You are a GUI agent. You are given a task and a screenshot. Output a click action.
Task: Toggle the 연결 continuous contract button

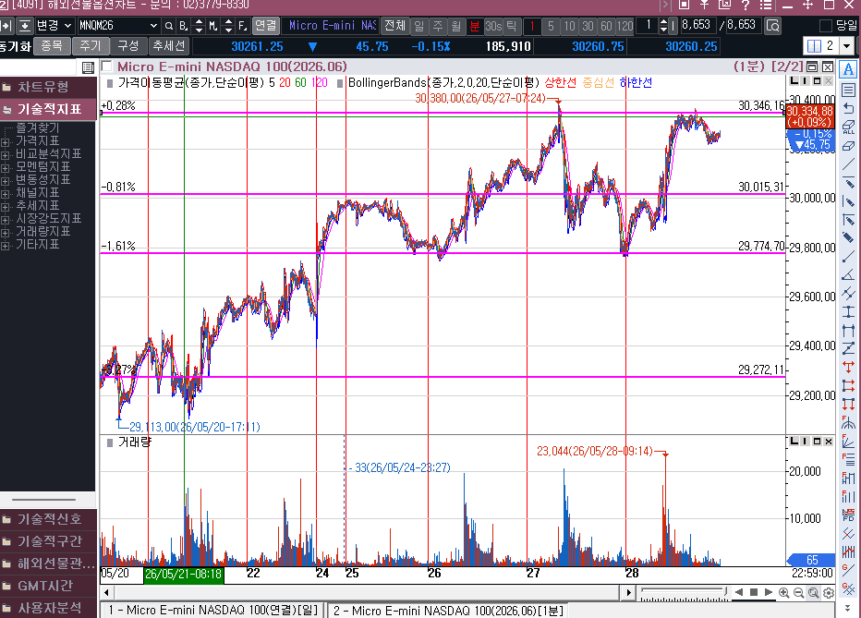(x=266, y=26)
